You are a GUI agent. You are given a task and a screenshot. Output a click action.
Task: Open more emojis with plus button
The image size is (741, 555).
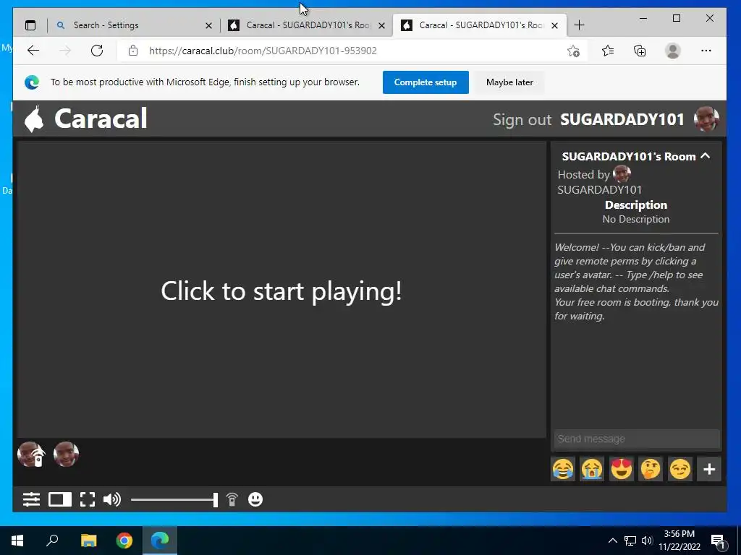pos(709,469)
